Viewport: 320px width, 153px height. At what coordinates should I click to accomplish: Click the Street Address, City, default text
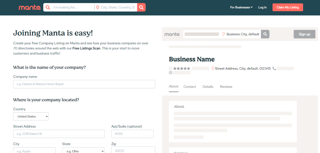pyautogui.click(x=243, y=68)
